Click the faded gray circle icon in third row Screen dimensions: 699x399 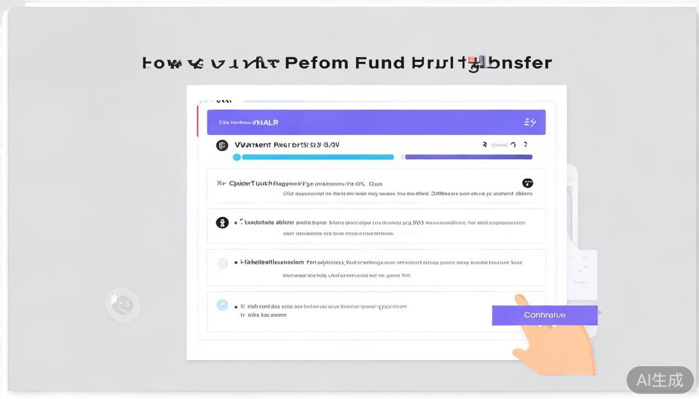click(x=223, y=263)
